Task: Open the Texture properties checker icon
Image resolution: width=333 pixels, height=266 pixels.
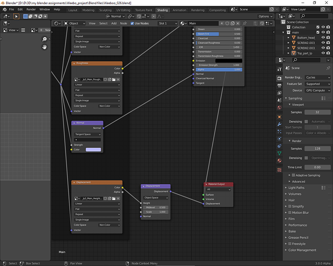Action: pos(279,170)
